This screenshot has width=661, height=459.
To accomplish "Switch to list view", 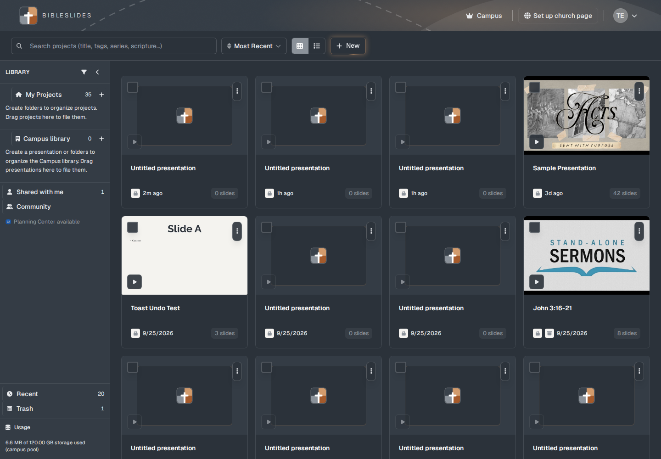I will [317, 46].
